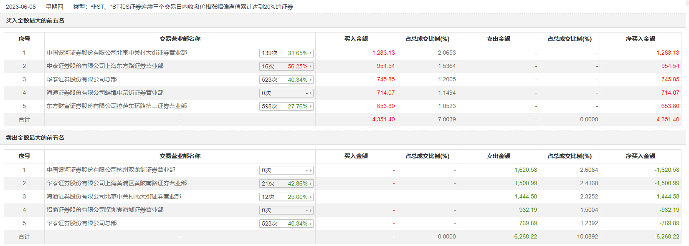Open 中国银河证券杭州双龙街证券营业部 link
The image size is (689, 246).
tap(111, 170)
